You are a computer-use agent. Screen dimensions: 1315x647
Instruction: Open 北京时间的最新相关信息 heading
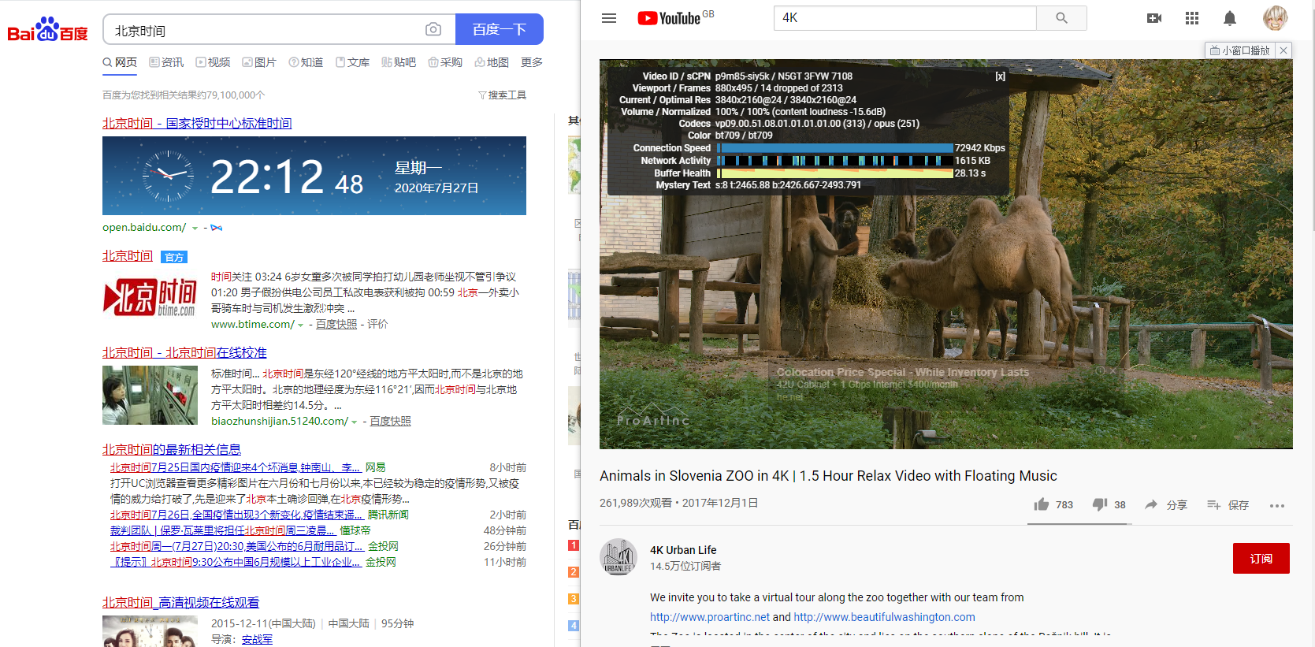[172, 449]
